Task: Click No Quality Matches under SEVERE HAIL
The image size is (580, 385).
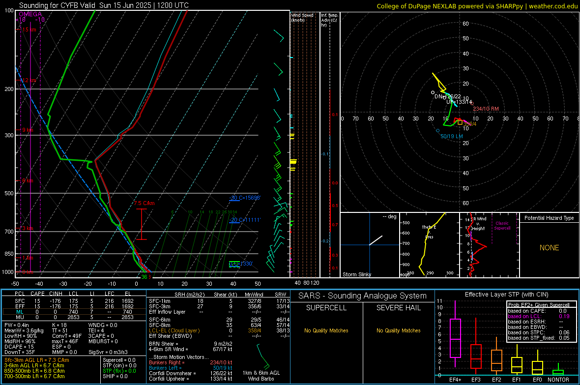Action: tap(398, 330)
